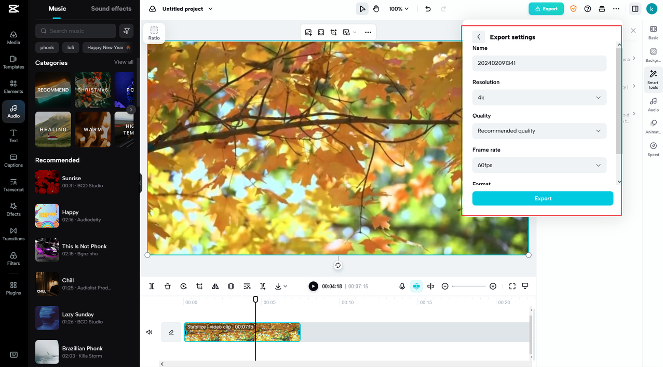Open the Basic tab in right sidebar
663x367 pixels.
[653, 33]
